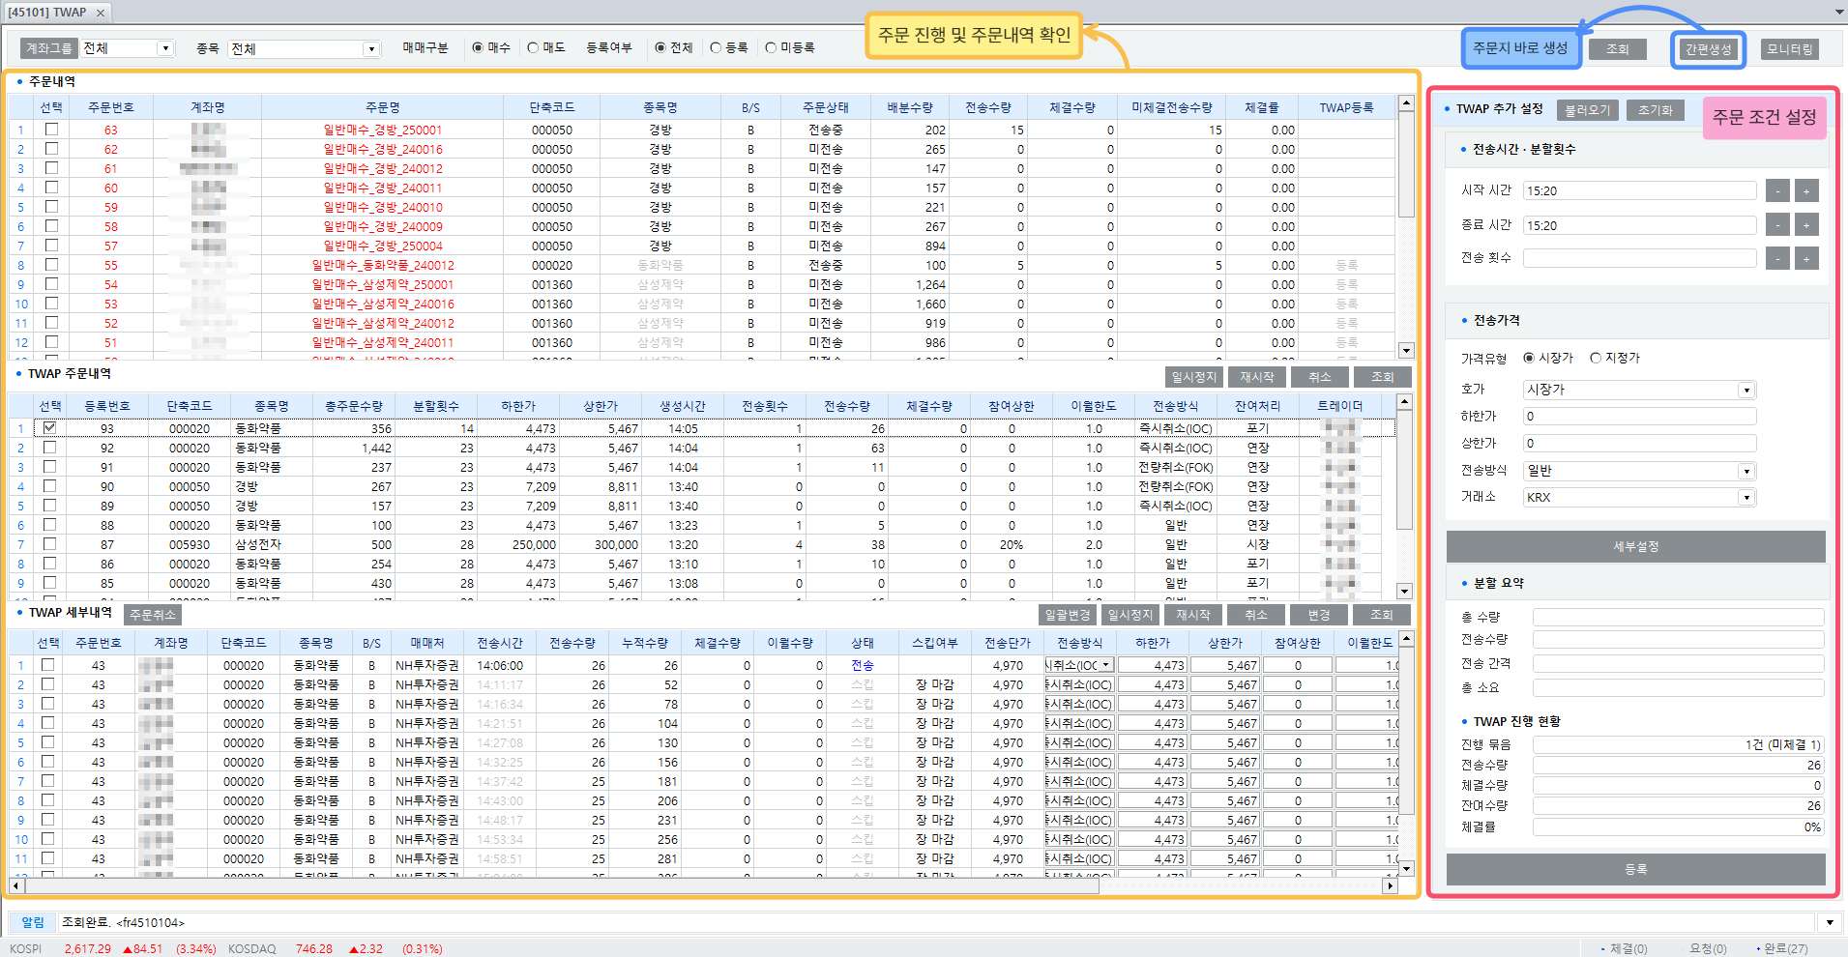
Task: Click the TWAP 세부내역 table scroll-down arrow
Action: click(x=1407, y=868)
